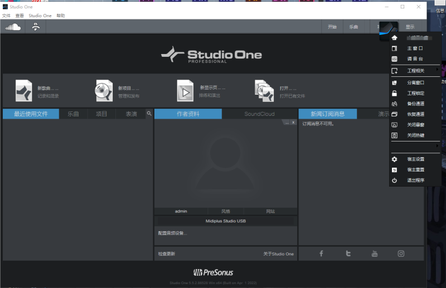Select 退出程序 menu entry
The width and height of the screenshot is (446, 288).
tap(415, 180)
